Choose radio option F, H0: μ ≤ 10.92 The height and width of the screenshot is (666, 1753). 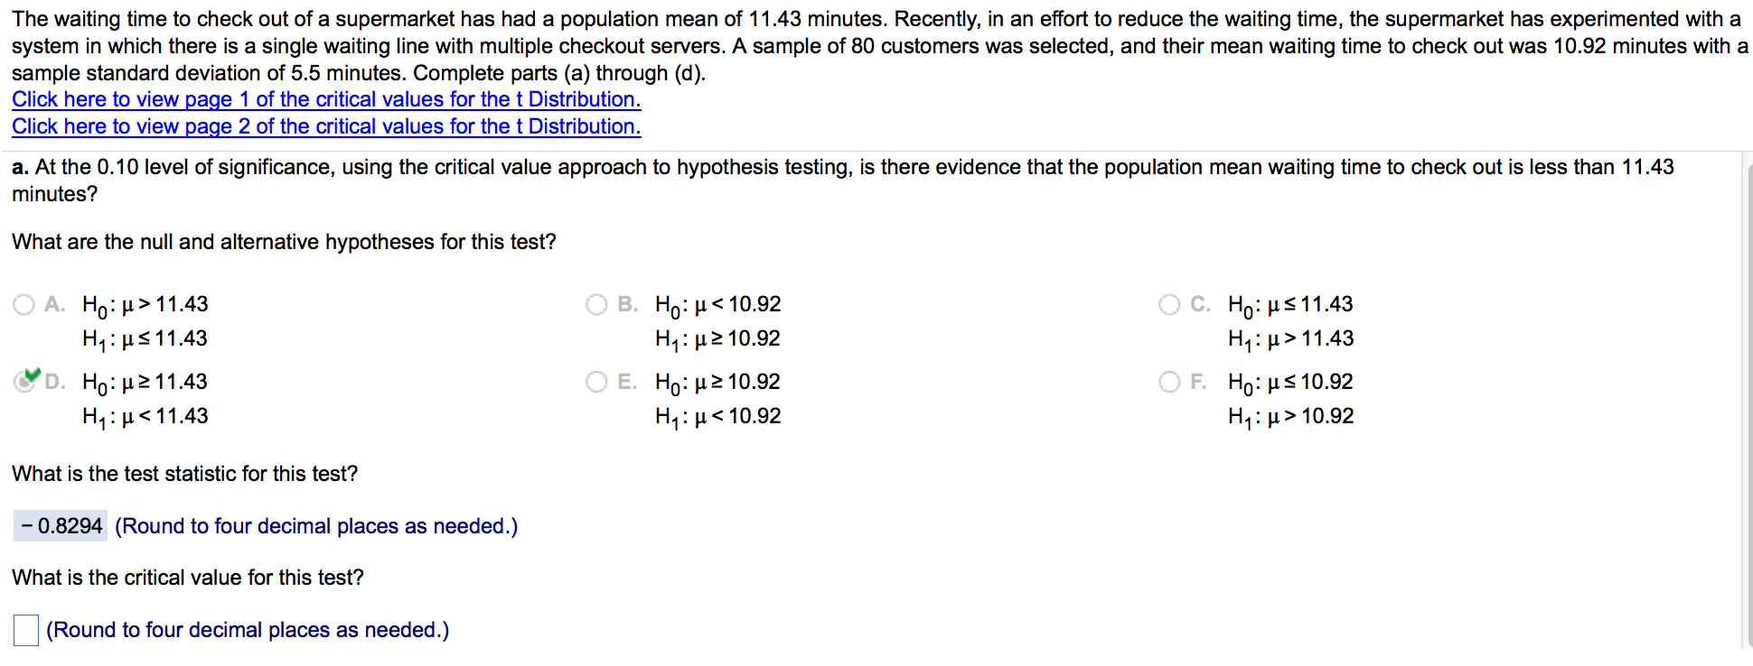[1169, 383]
